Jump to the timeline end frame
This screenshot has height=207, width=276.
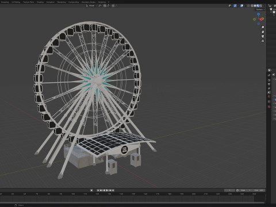pos(113,190)
